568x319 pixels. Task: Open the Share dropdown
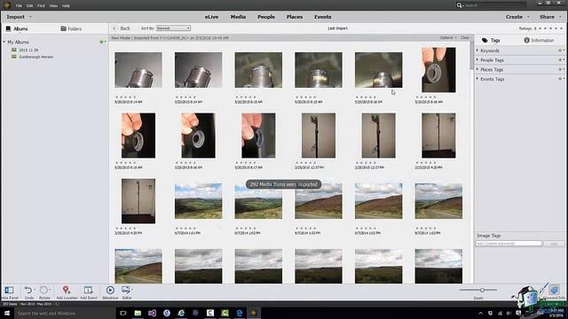[x=550, y=17]
